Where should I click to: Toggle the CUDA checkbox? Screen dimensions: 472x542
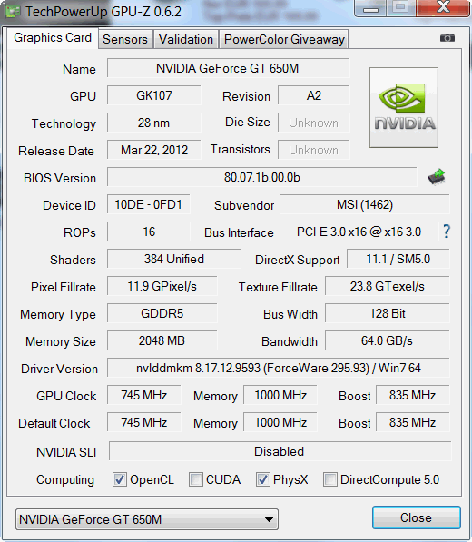pos(196,479)
